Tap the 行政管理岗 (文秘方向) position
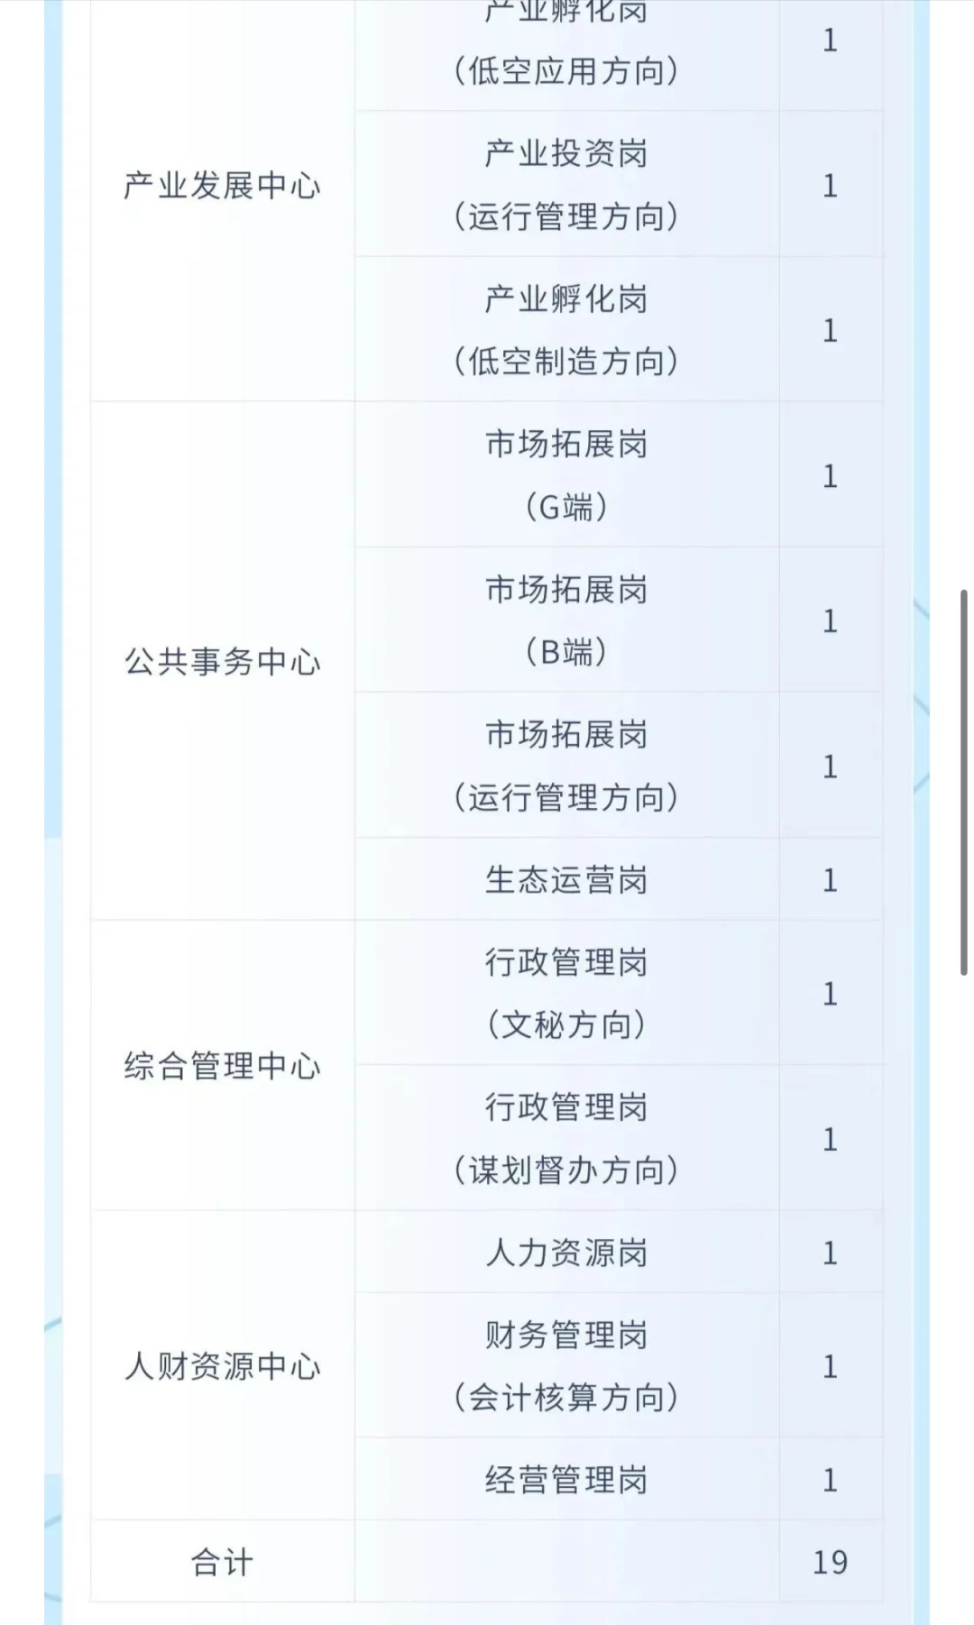The image size is (974, 1625). pyautogui.click(x=567, y=993)
